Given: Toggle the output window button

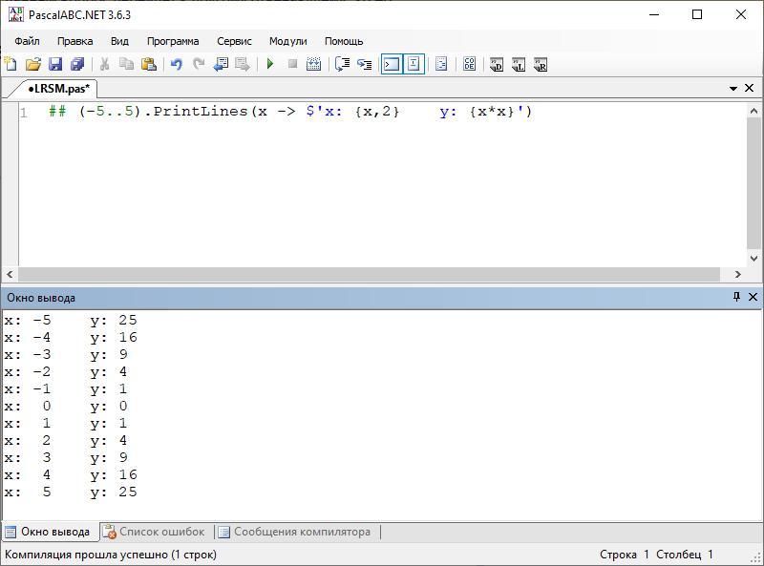Looking at the screenshot, I should 392,64.
